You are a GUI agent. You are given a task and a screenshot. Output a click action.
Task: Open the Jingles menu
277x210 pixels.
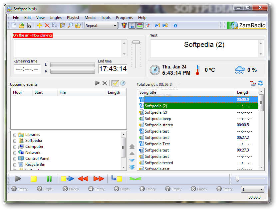pyautogui.click(x=56, y=18)
